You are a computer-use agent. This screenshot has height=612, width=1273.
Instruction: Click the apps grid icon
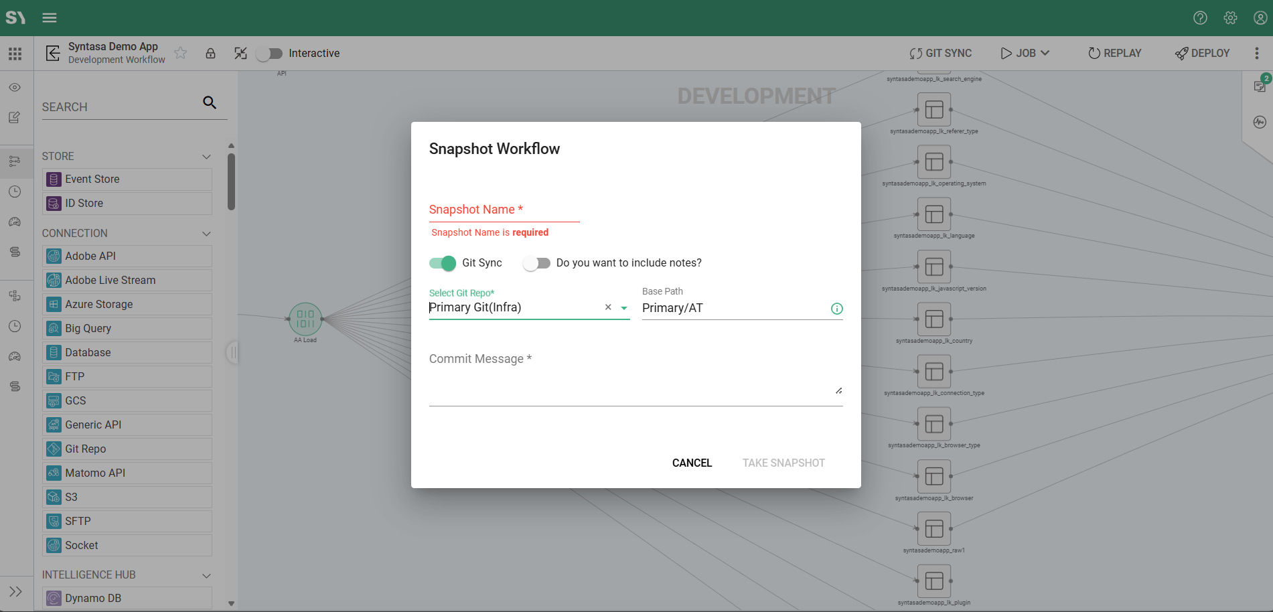point(15,54)
